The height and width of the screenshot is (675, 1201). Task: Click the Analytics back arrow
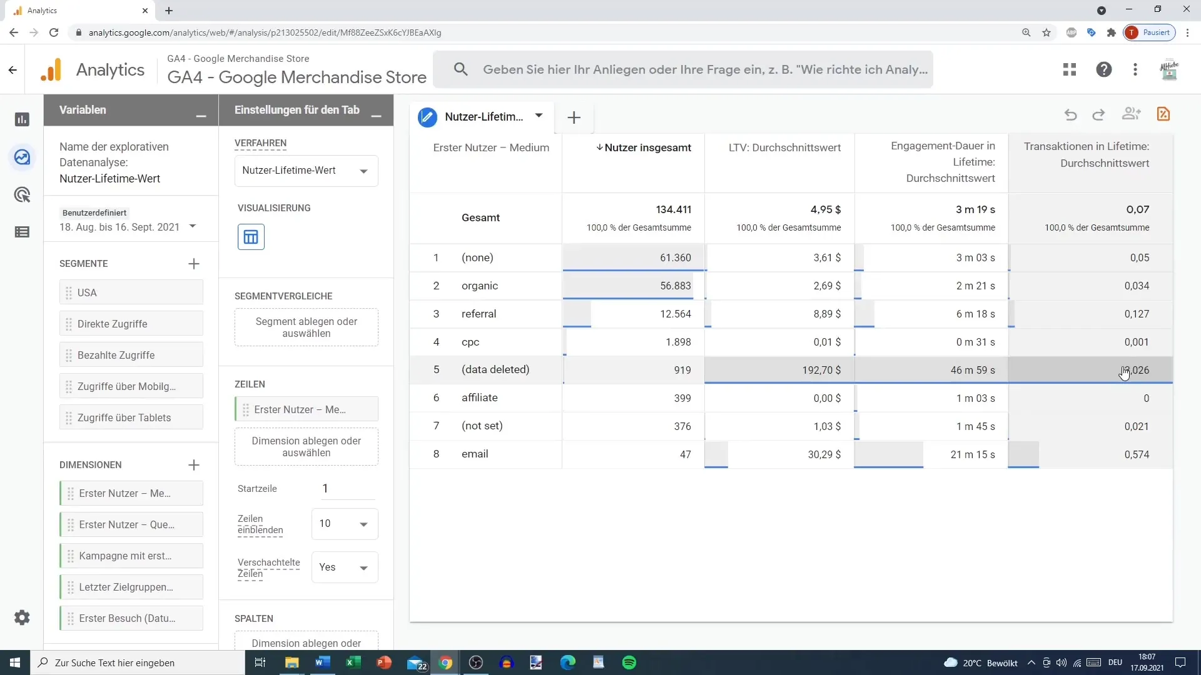point(13,70)
